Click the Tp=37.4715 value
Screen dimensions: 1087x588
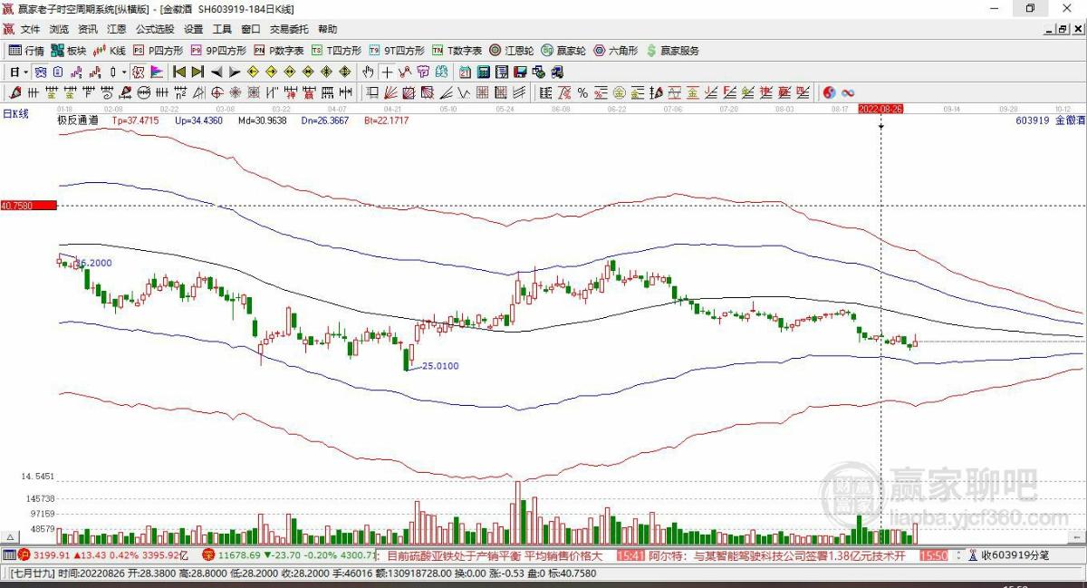[x=136, y=120]
